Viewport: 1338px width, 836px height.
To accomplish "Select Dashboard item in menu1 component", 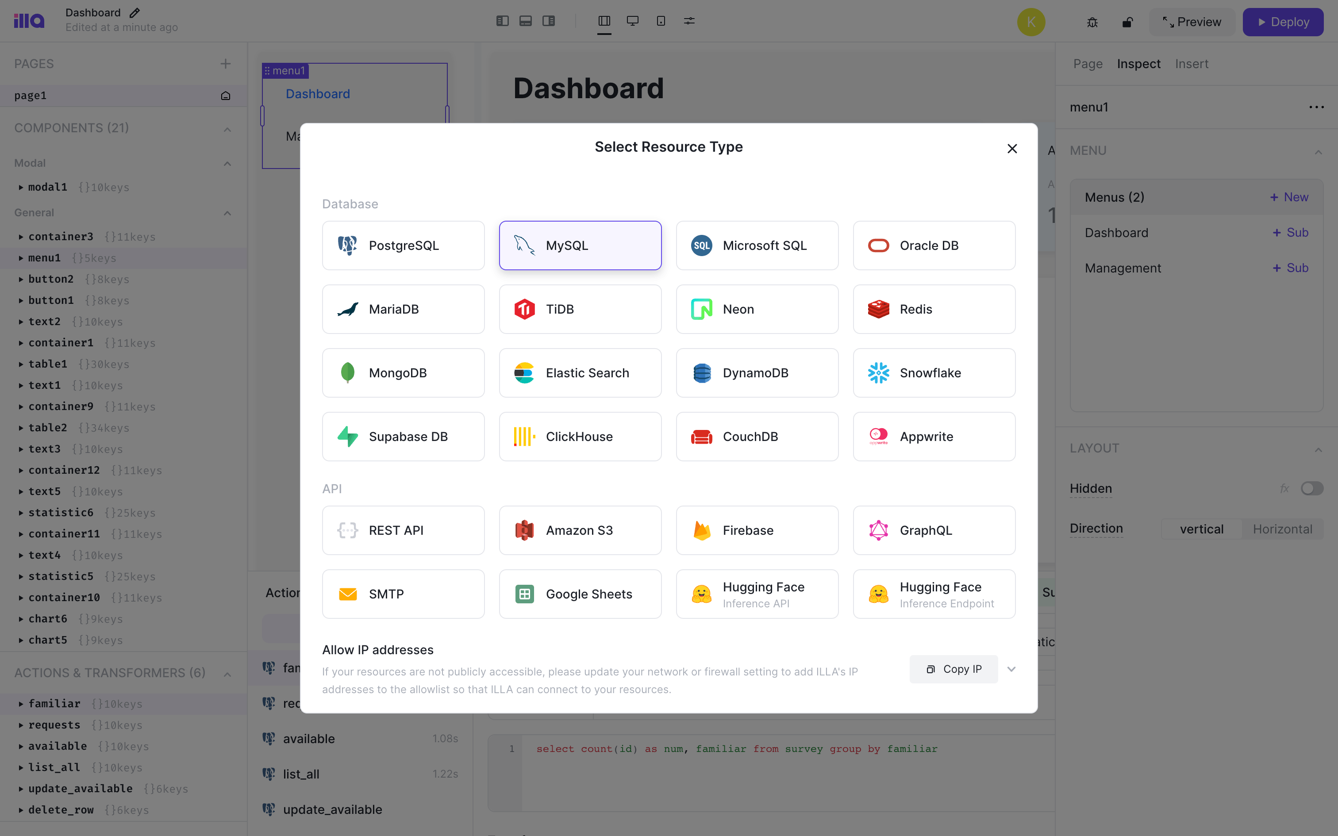I will click(x=317, y=94).
